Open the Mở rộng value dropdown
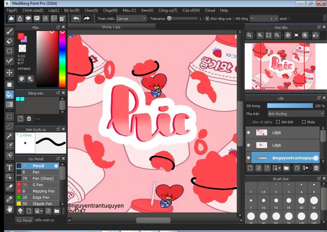The height and width of the screenshot is (232, 327). [x=252, y=19]
